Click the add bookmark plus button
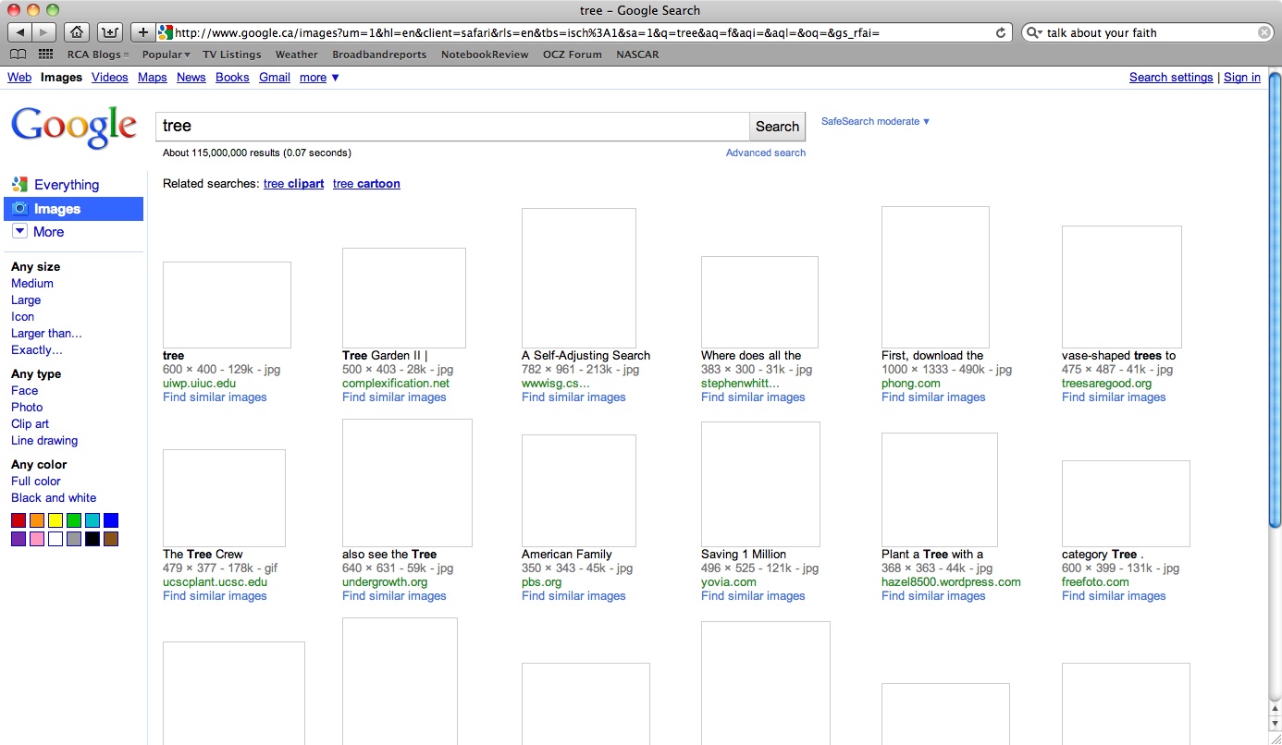 (142, 32)
